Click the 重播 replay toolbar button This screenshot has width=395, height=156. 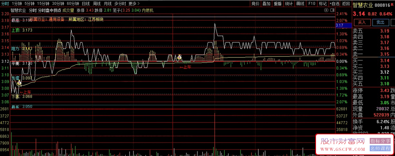[278, 4]
